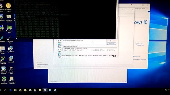Click the console window scrollbar down arrow
This screenshot has width=170, height=95.
117,38
